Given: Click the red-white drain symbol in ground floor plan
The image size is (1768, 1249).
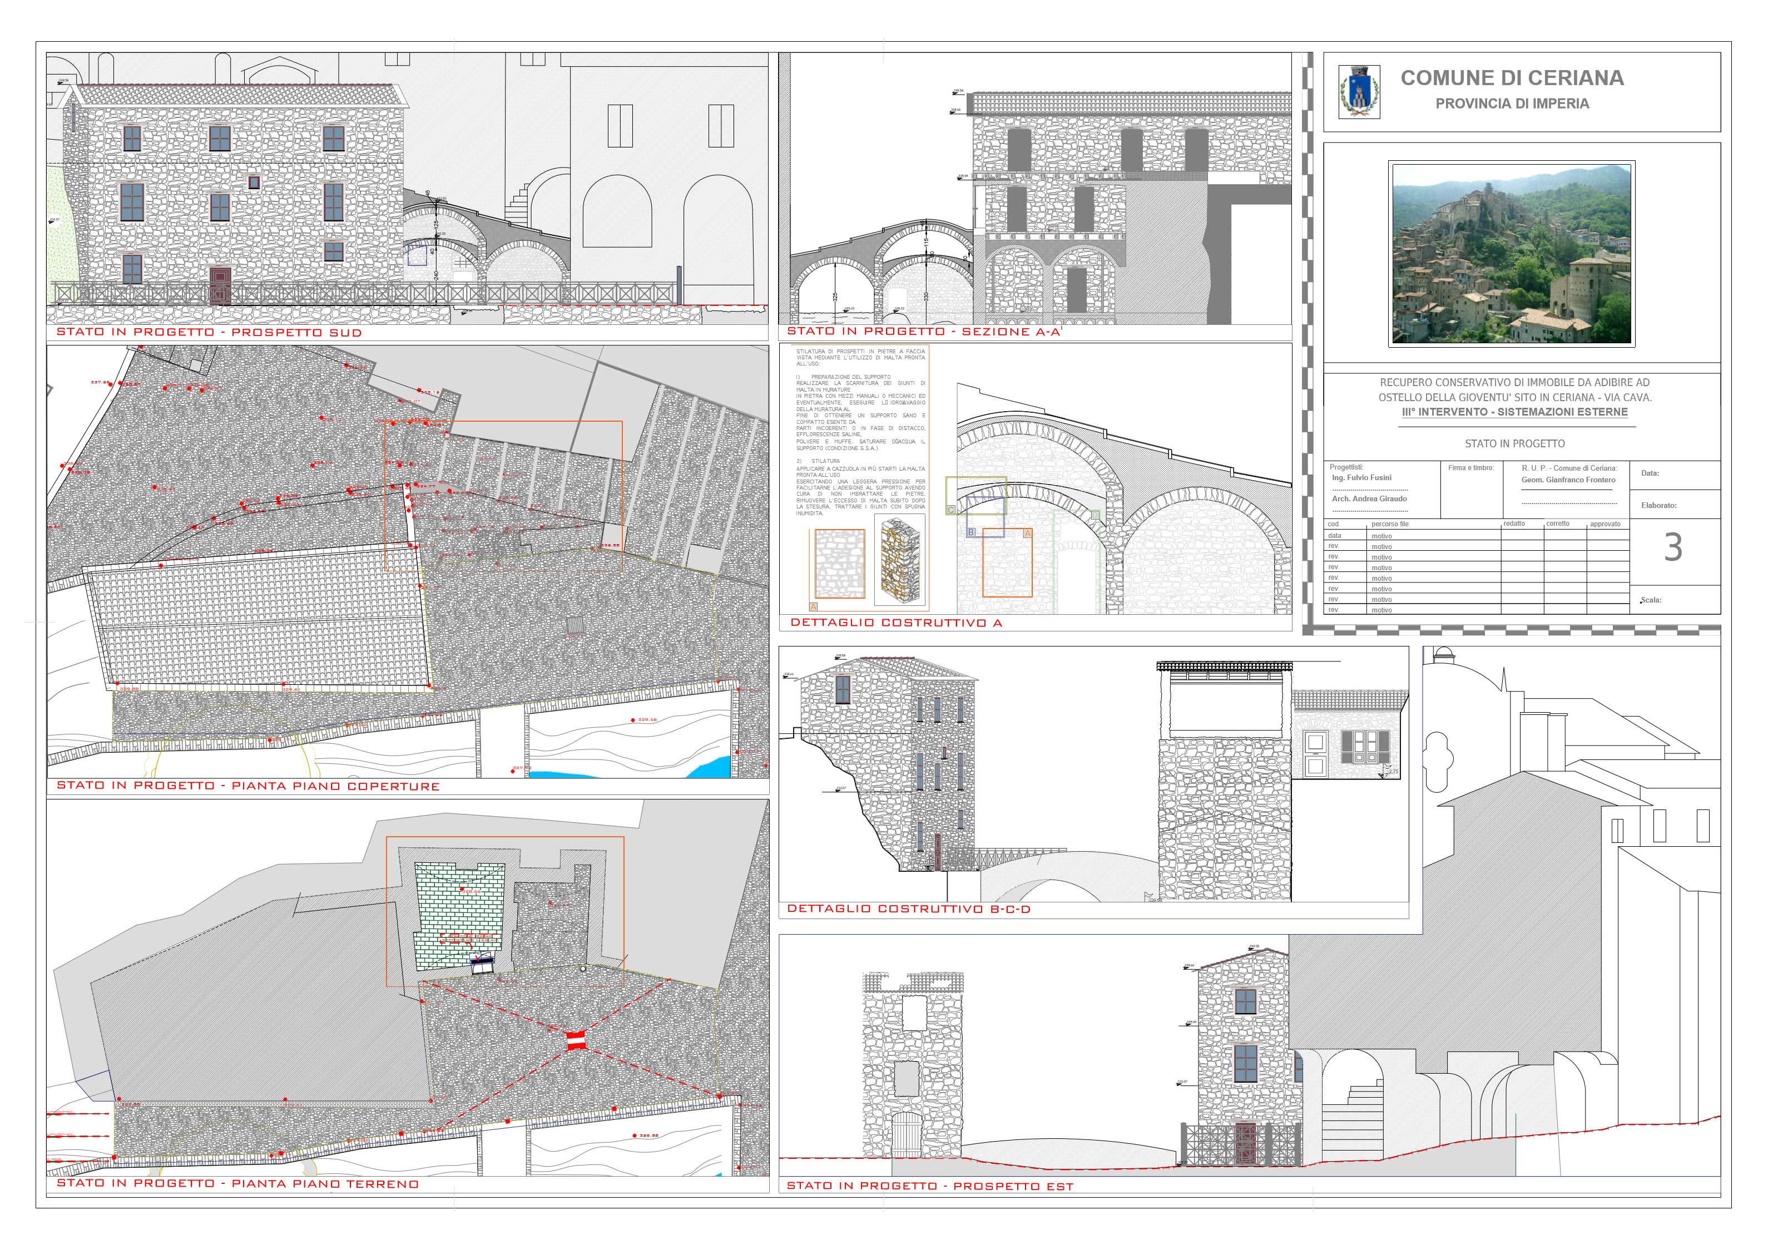Looking at the screenshot, I should tap(576, 1040).
